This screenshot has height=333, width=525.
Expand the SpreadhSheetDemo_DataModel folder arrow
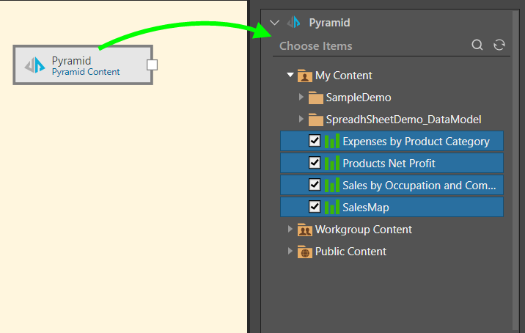301,120
